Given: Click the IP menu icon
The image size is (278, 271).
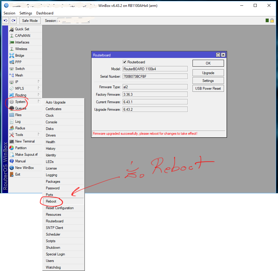Looking at the screenshot, I should click(12, 82).
